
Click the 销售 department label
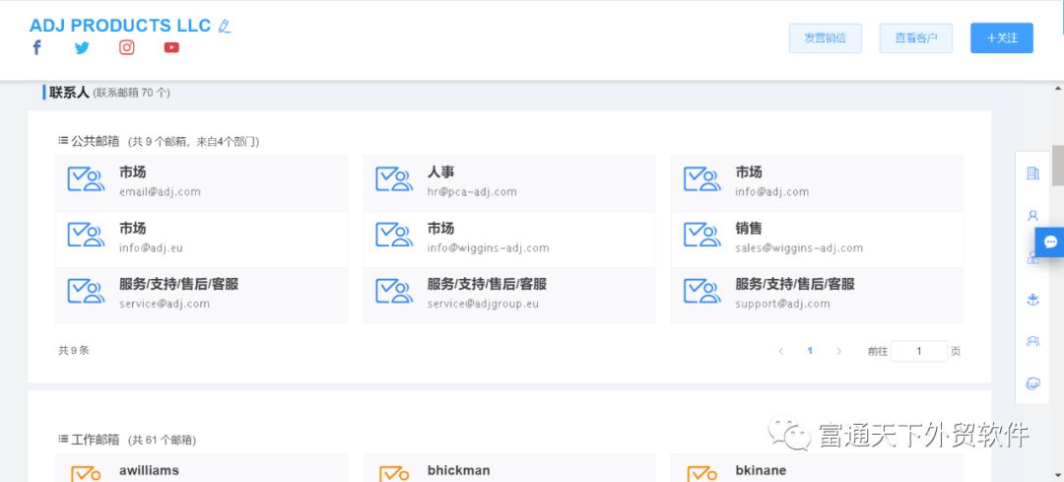click(x=749, y=228)
